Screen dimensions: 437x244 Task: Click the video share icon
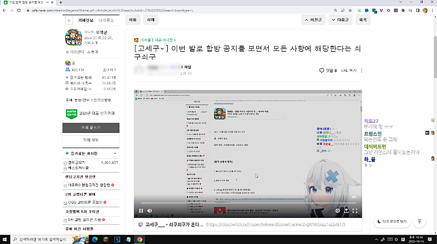click(346, 210)
